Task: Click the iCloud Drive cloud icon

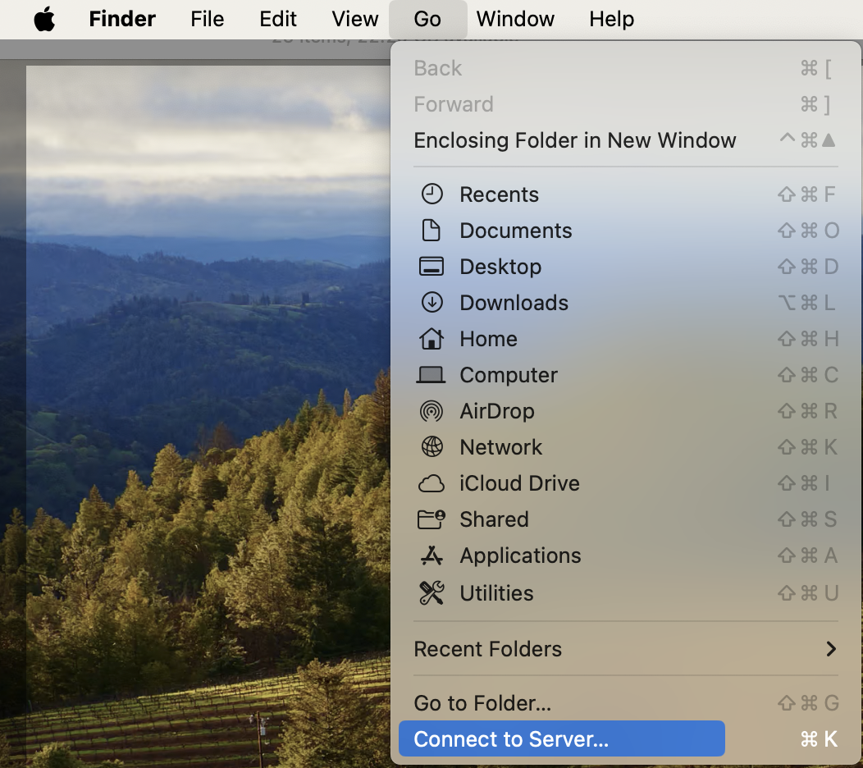Action: pyautogui.click(x=431, y=483)
